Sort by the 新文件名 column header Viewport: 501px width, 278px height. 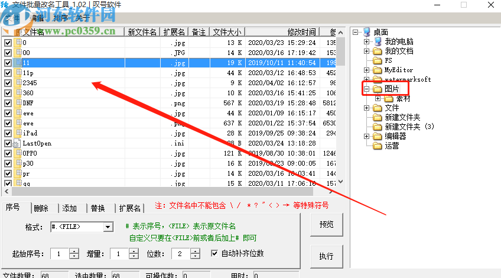142,32
